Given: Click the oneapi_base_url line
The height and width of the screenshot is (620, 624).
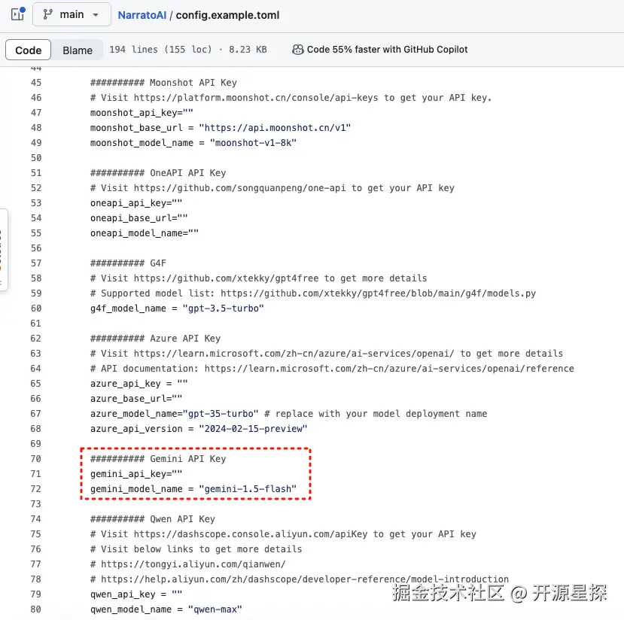Looking at the screenshot, I should click(x=139, y=218).
